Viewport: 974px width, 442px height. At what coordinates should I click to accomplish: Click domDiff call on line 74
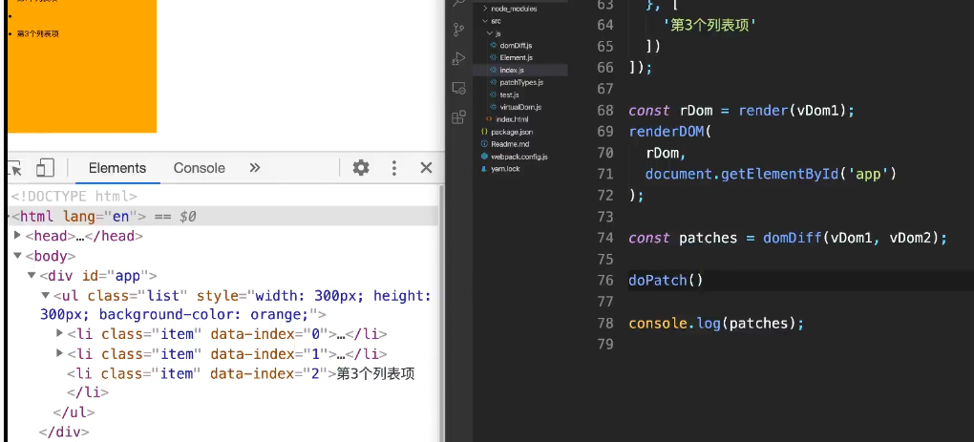pos(855,239)
